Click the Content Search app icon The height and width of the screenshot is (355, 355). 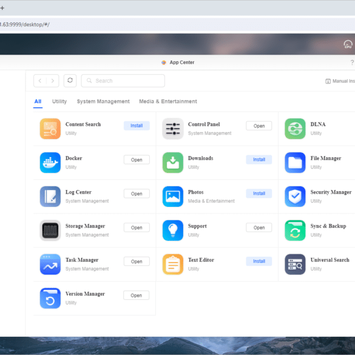(50, 129)
